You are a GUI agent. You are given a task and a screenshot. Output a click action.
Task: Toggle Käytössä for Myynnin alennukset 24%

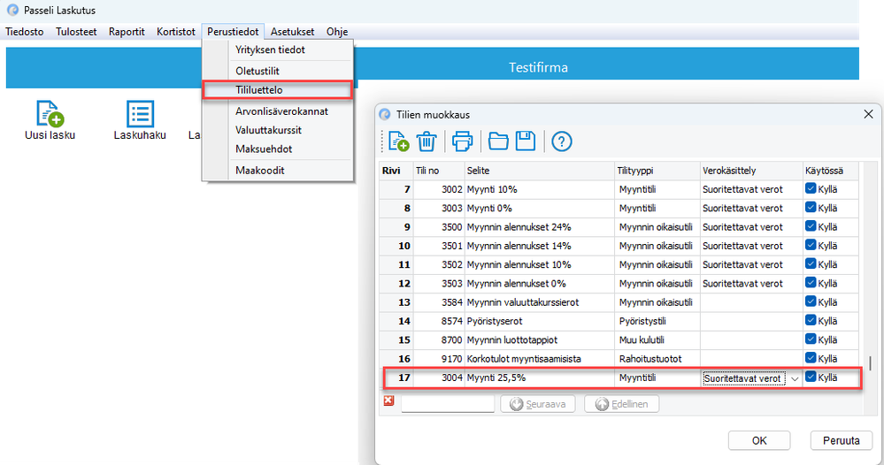(x=811, y=226)
